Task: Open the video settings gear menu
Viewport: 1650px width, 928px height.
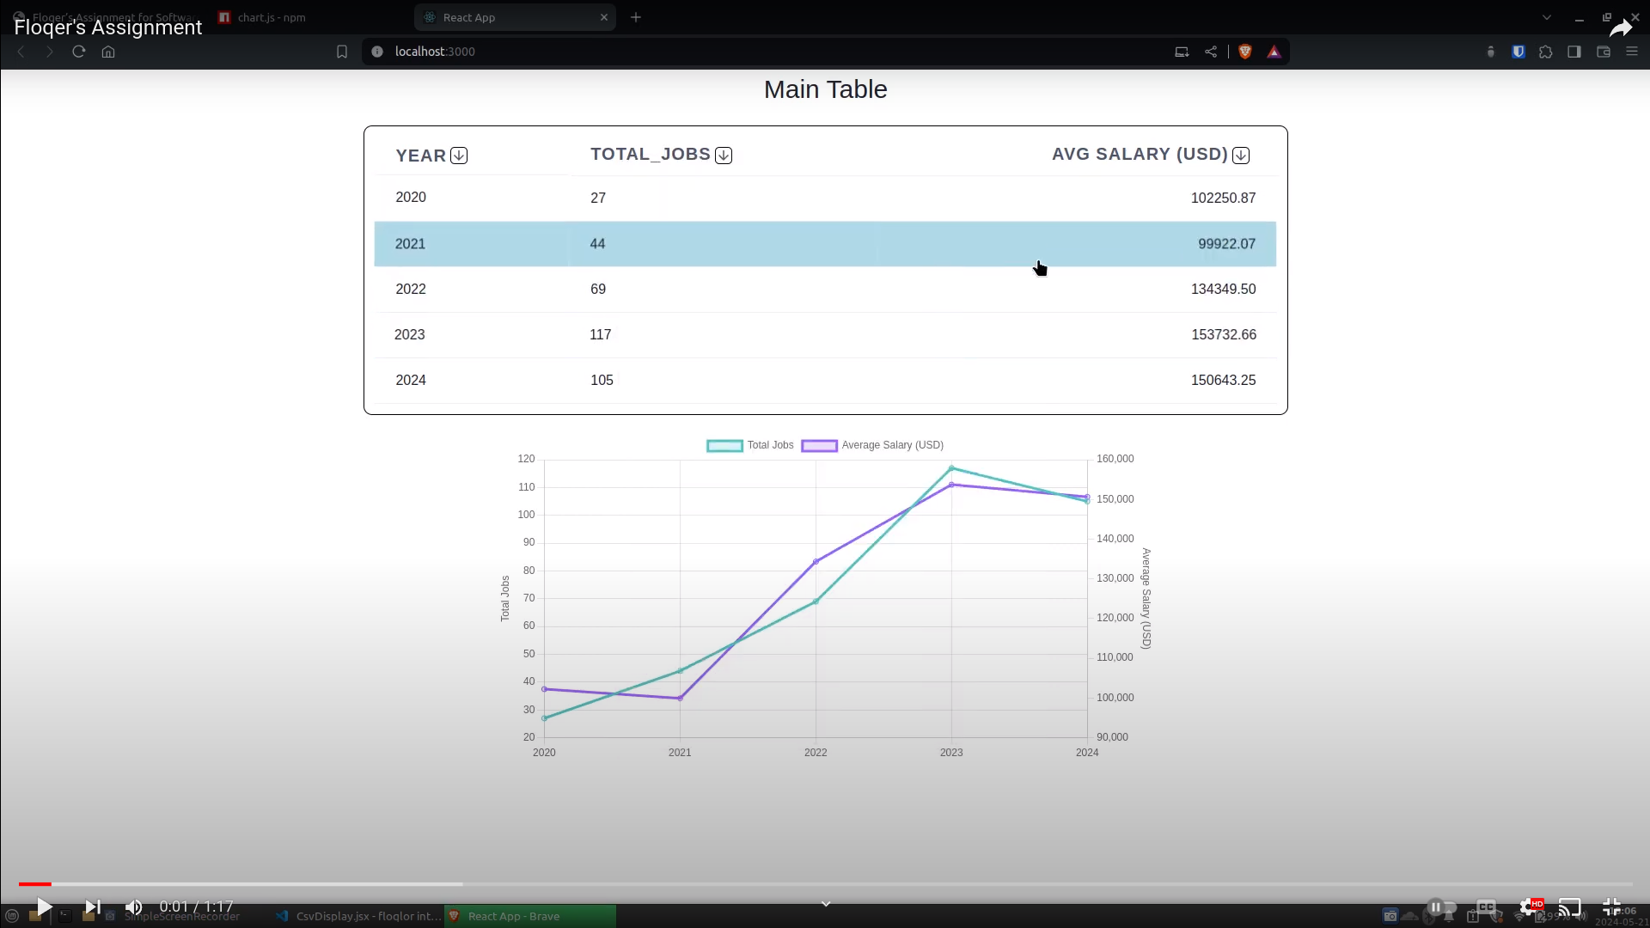Action: click(1528, 907)
